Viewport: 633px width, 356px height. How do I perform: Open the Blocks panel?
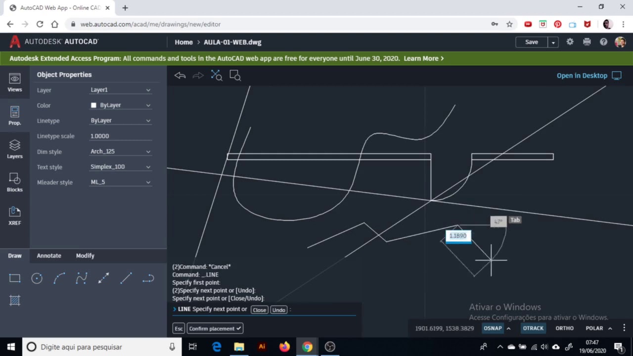[15, 182]
